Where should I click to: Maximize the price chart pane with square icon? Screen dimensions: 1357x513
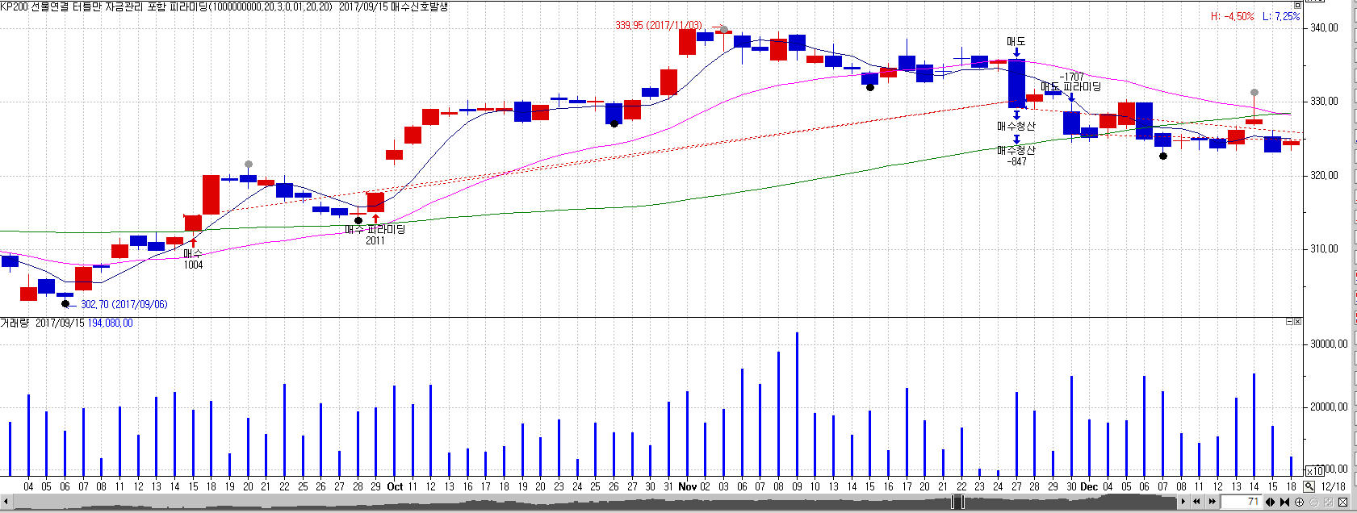point(1297,5)
